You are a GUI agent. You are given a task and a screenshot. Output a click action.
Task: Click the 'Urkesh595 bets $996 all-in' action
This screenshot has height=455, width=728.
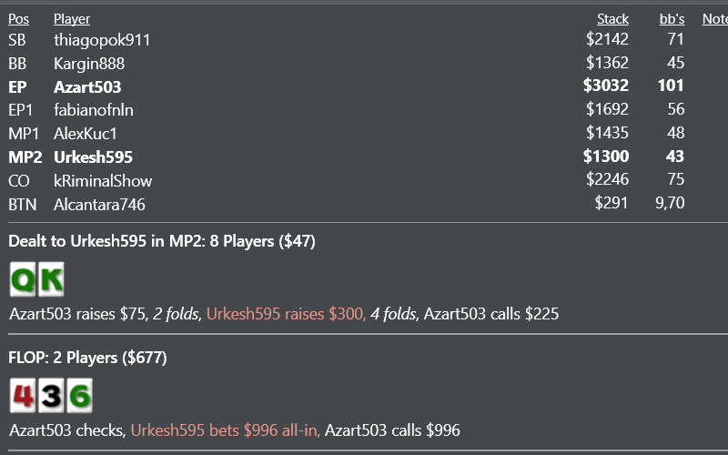pyautogui.click(x=225, y=430)
